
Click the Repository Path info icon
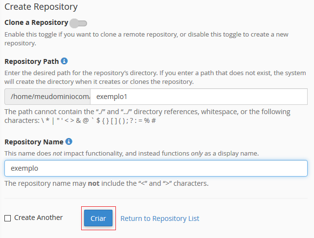click(x=65, y=61)
